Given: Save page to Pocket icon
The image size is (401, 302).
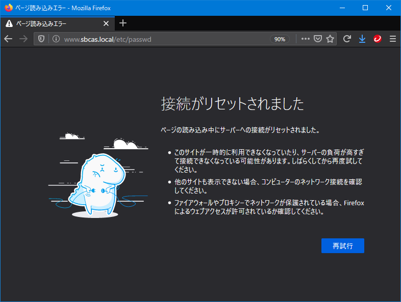Looking at the screenshot, I should click(x=318, y=39).
